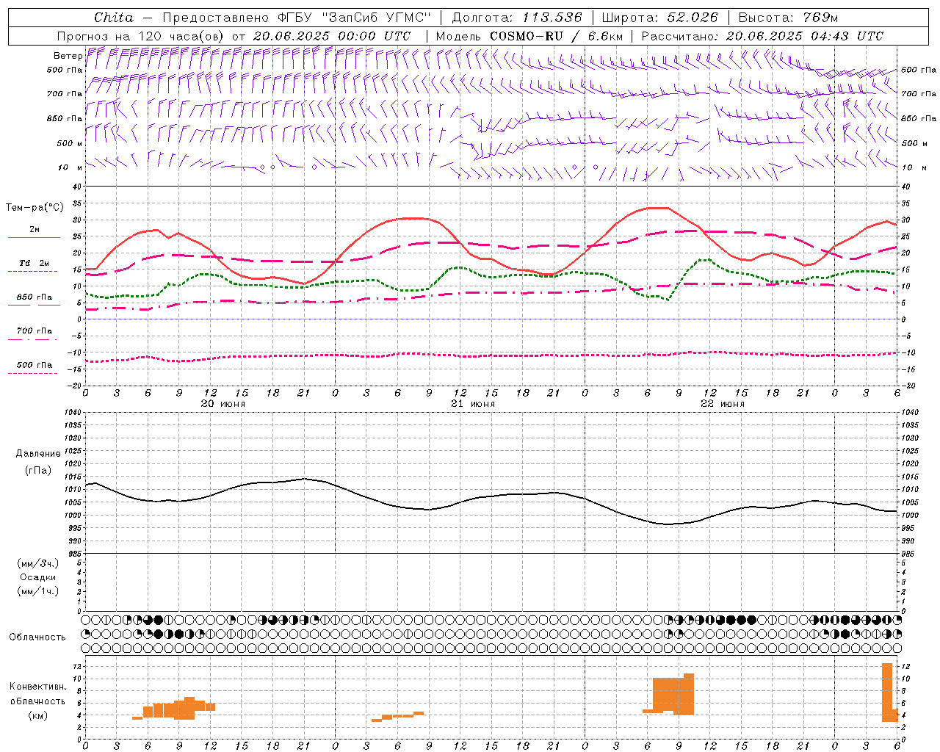Click green dashed line sample under "Td 2м"

(32, 271)
